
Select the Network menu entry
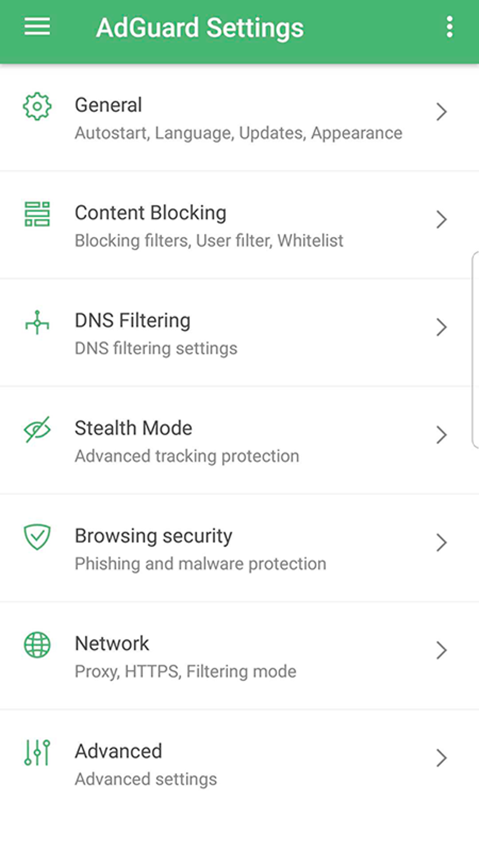pyautogui.click(x=112, y=644)
